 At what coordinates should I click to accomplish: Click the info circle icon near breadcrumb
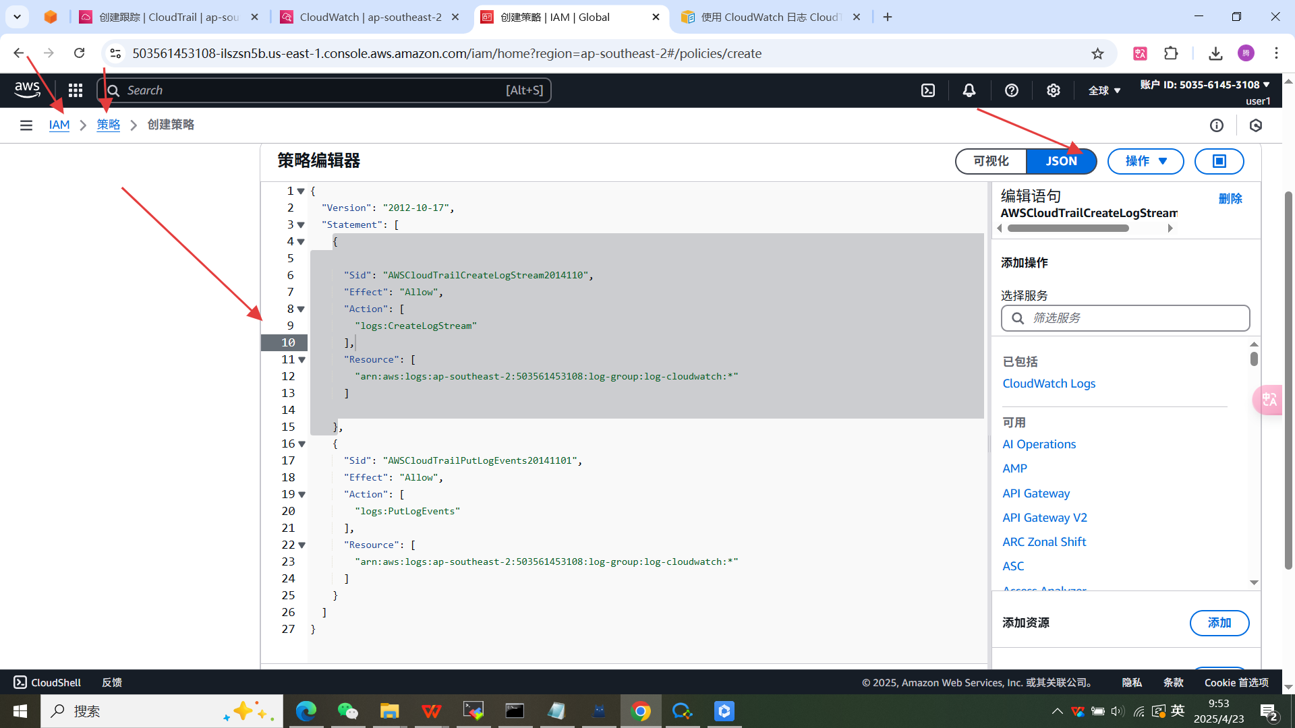tap(1216, 125)
